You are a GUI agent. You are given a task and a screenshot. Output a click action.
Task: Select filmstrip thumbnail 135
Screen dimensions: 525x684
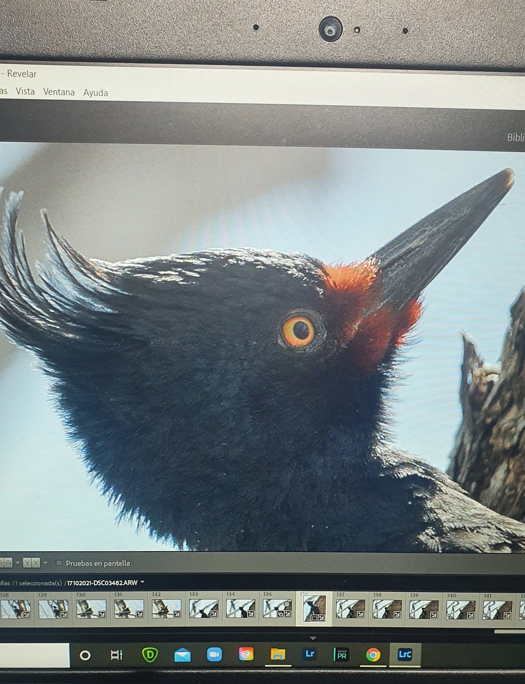(277, 608)
